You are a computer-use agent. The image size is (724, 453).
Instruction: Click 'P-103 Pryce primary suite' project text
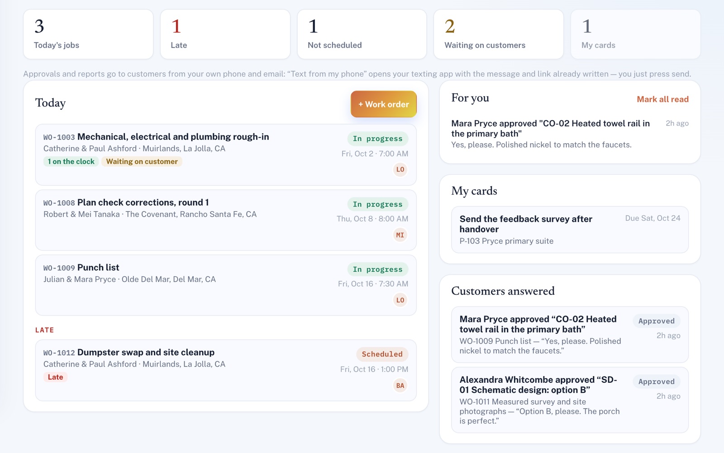coord(506,241)
